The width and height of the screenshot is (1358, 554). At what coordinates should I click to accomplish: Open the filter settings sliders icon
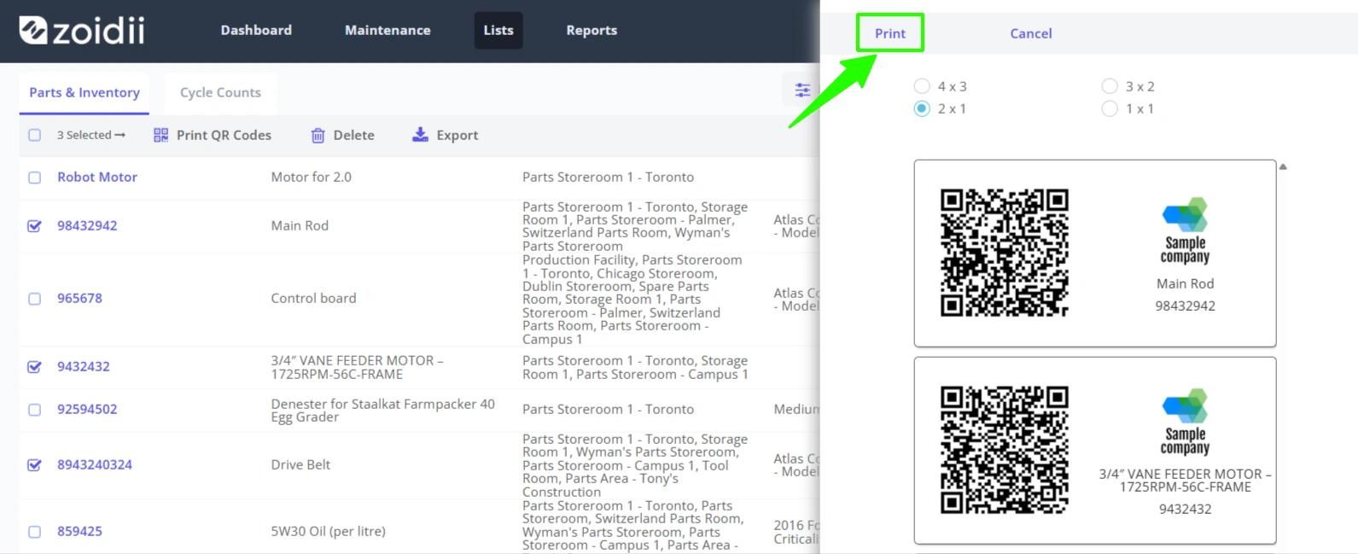pyautogui.click(x=802, y=90)
